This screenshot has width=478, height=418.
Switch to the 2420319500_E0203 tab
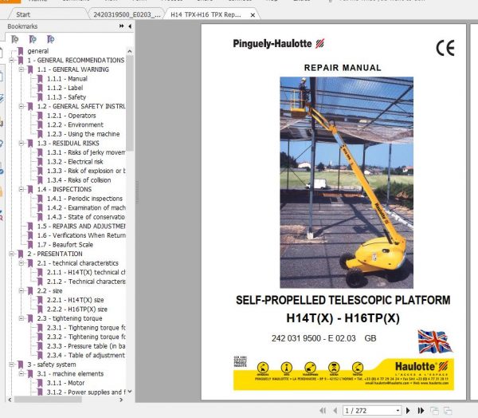tap(127, 14)
